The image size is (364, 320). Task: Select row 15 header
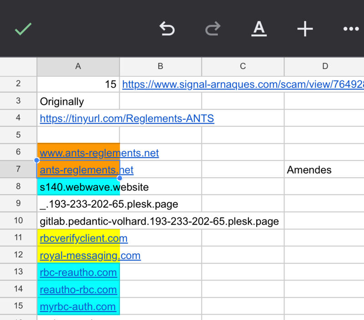[18, 306]
